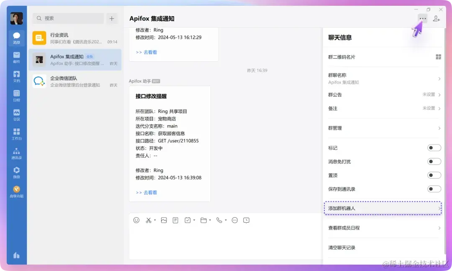The height and width of the screenshot is (271, 452).
Task: Open the 备注 remark setting
Action: [384, 109]
